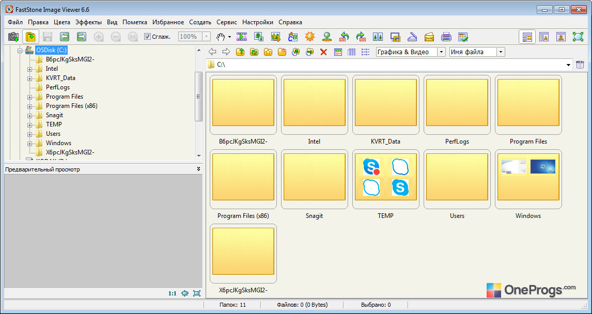Viewport: 592px width, 314px height.
Task: Expand the KVRT_Data folder in tree
Action: (29, 78)
